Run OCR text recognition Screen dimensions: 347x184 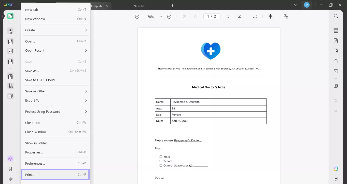[336, 31]
